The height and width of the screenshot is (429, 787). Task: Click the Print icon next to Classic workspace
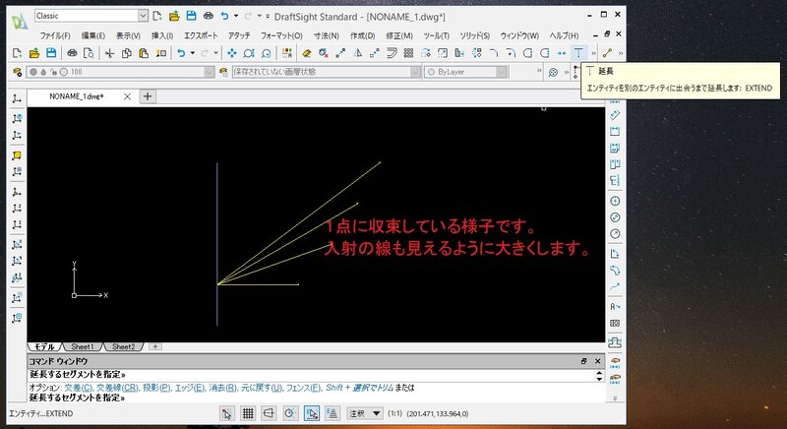point(209,16)
